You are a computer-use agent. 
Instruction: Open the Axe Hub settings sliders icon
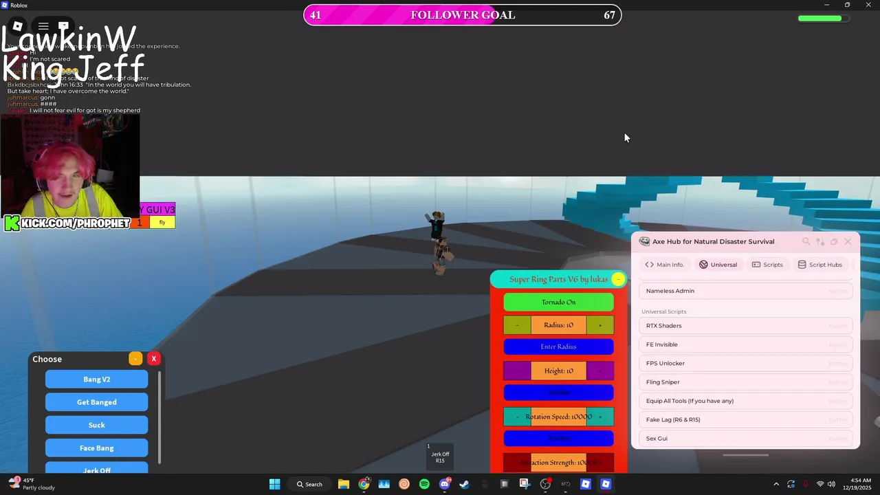pyautogui.click(x=820, y=241)
